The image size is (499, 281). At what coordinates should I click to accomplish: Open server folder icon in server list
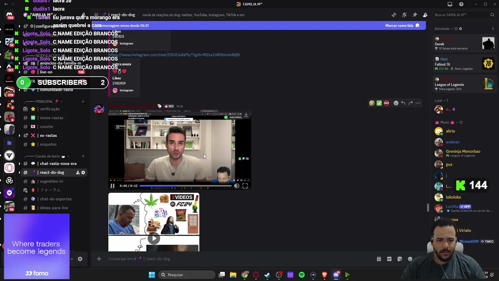click(x=9, y=143)
